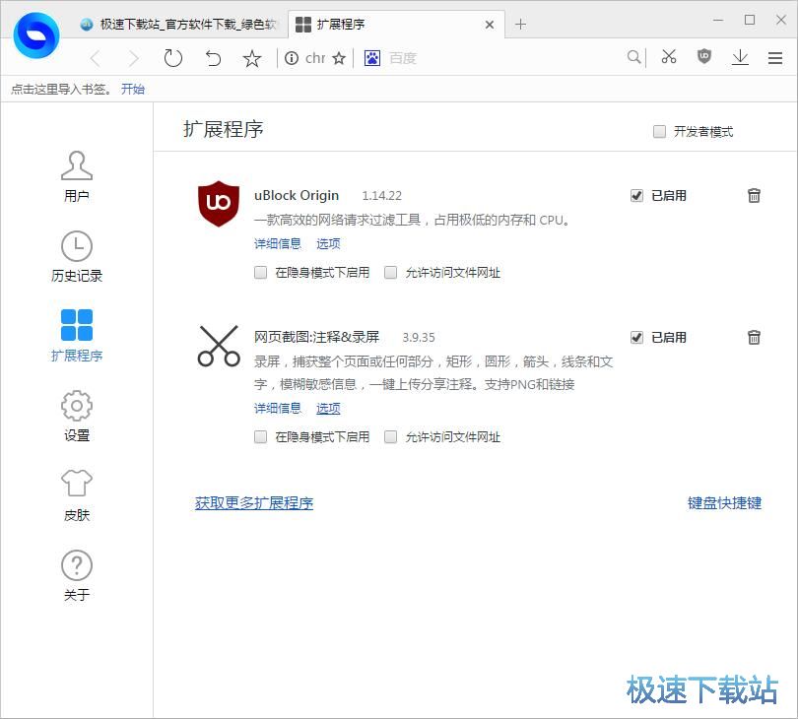Viewport: 798px width, 719px height.
Task: Click version number 3.9.35
Action: coord(419,338)
